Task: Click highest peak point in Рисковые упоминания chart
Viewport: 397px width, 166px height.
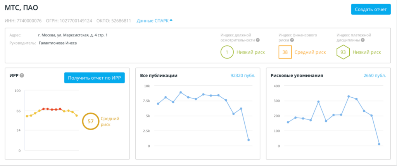Action: [x=349, y=96]
